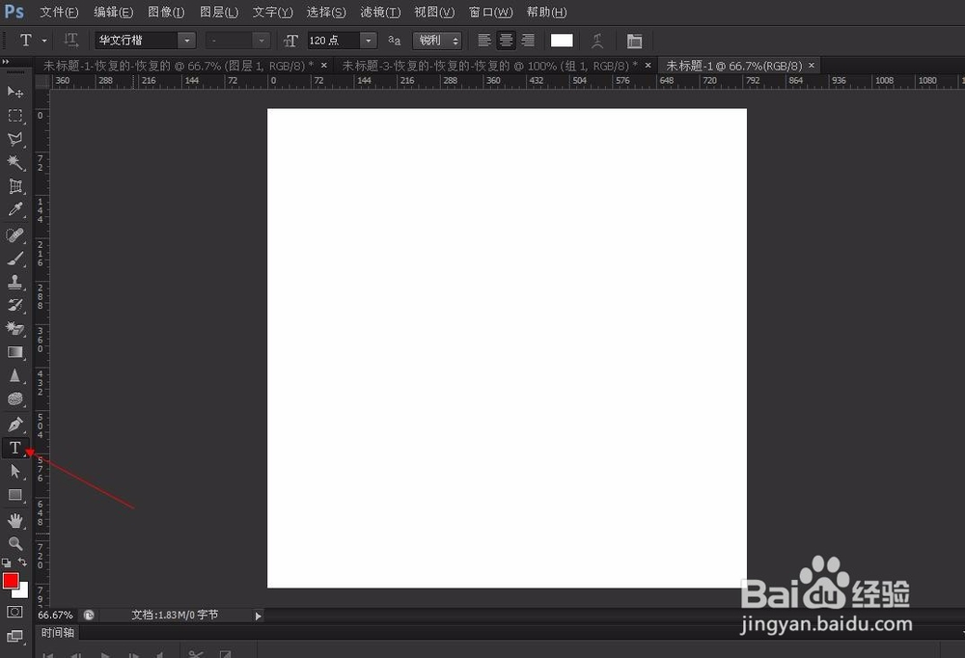This screenshot has height=658, width=965.
Task: Click the status bar preview icon beside zoom
Action: 89,615
